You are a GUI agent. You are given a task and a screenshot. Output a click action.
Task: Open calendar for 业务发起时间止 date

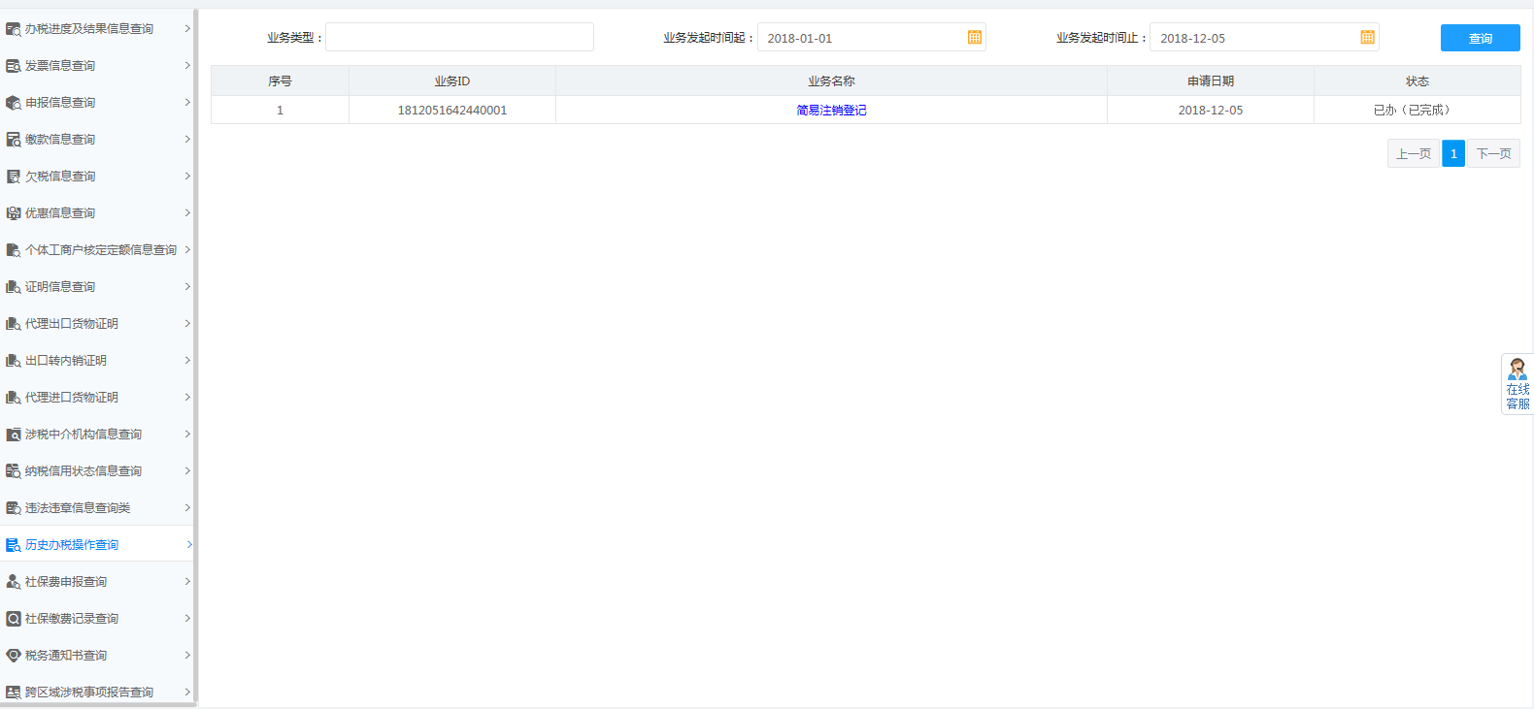(x=1367, y=38)
